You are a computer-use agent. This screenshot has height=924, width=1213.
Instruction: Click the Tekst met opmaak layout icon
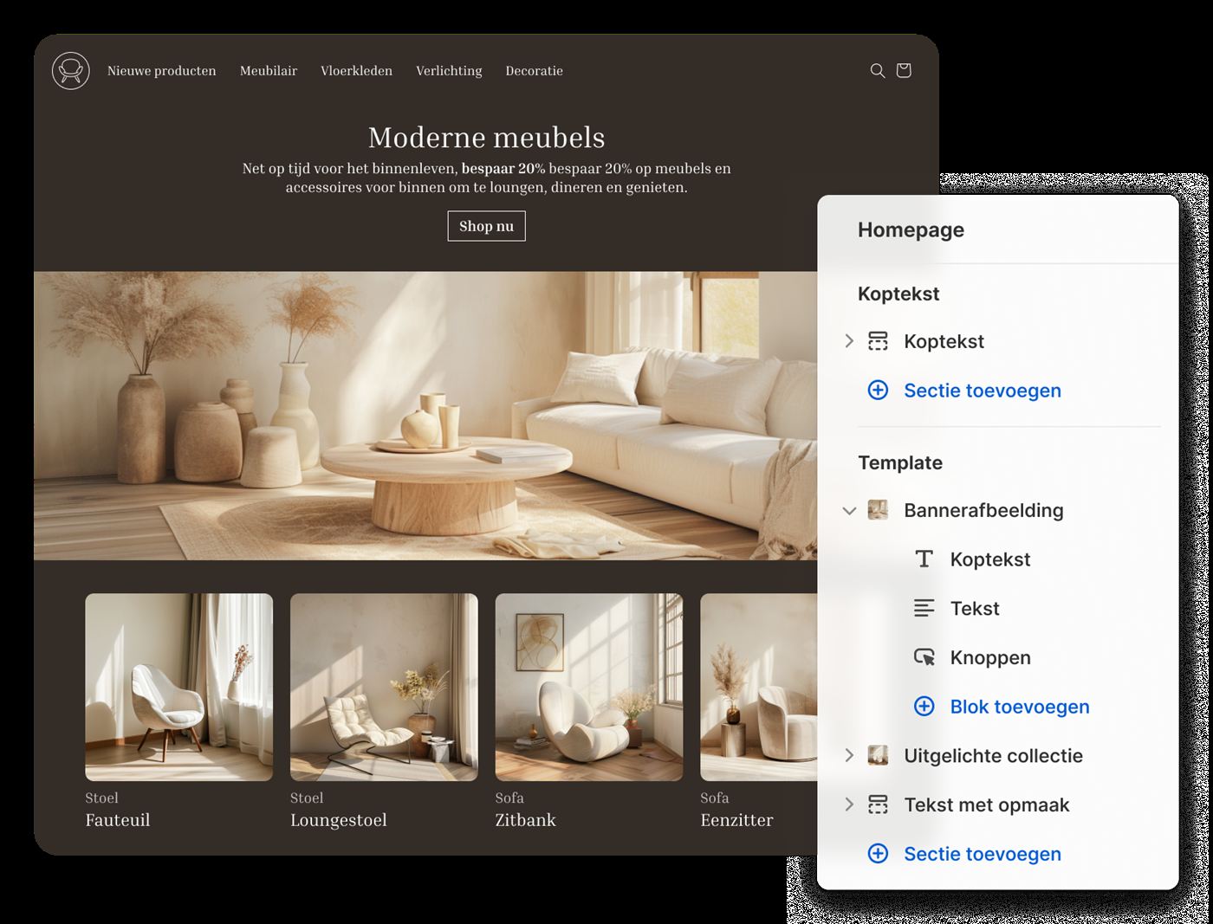878,805
